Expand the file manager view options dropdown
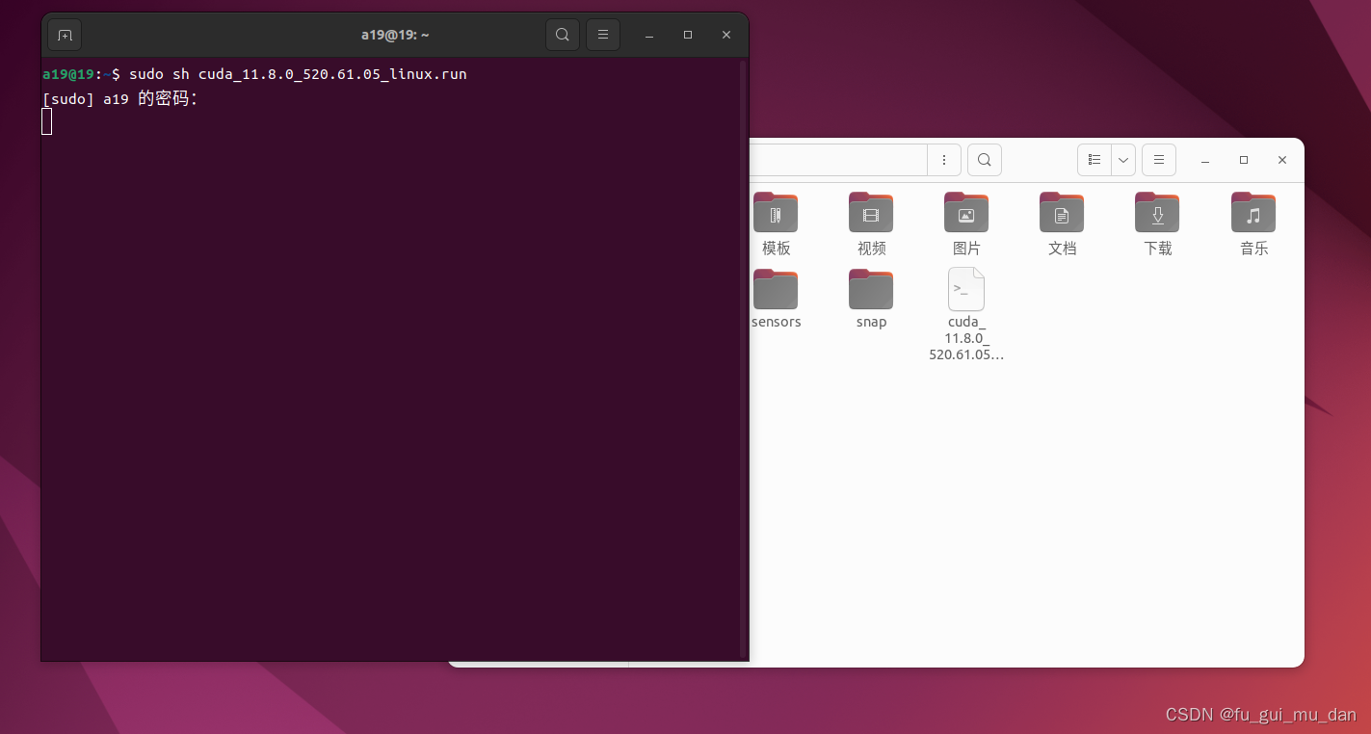This screenshot has height=734, width=1371. tap(1123, 160)
